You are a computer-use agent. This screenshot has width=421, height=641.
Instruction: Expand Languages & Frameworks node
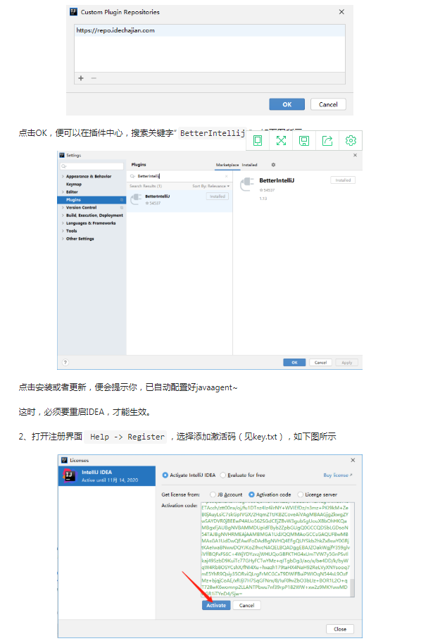pos(63,223)
